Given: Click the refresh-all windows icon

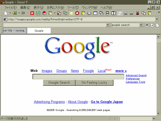Looking at the screenshot, I should [65, 13].
